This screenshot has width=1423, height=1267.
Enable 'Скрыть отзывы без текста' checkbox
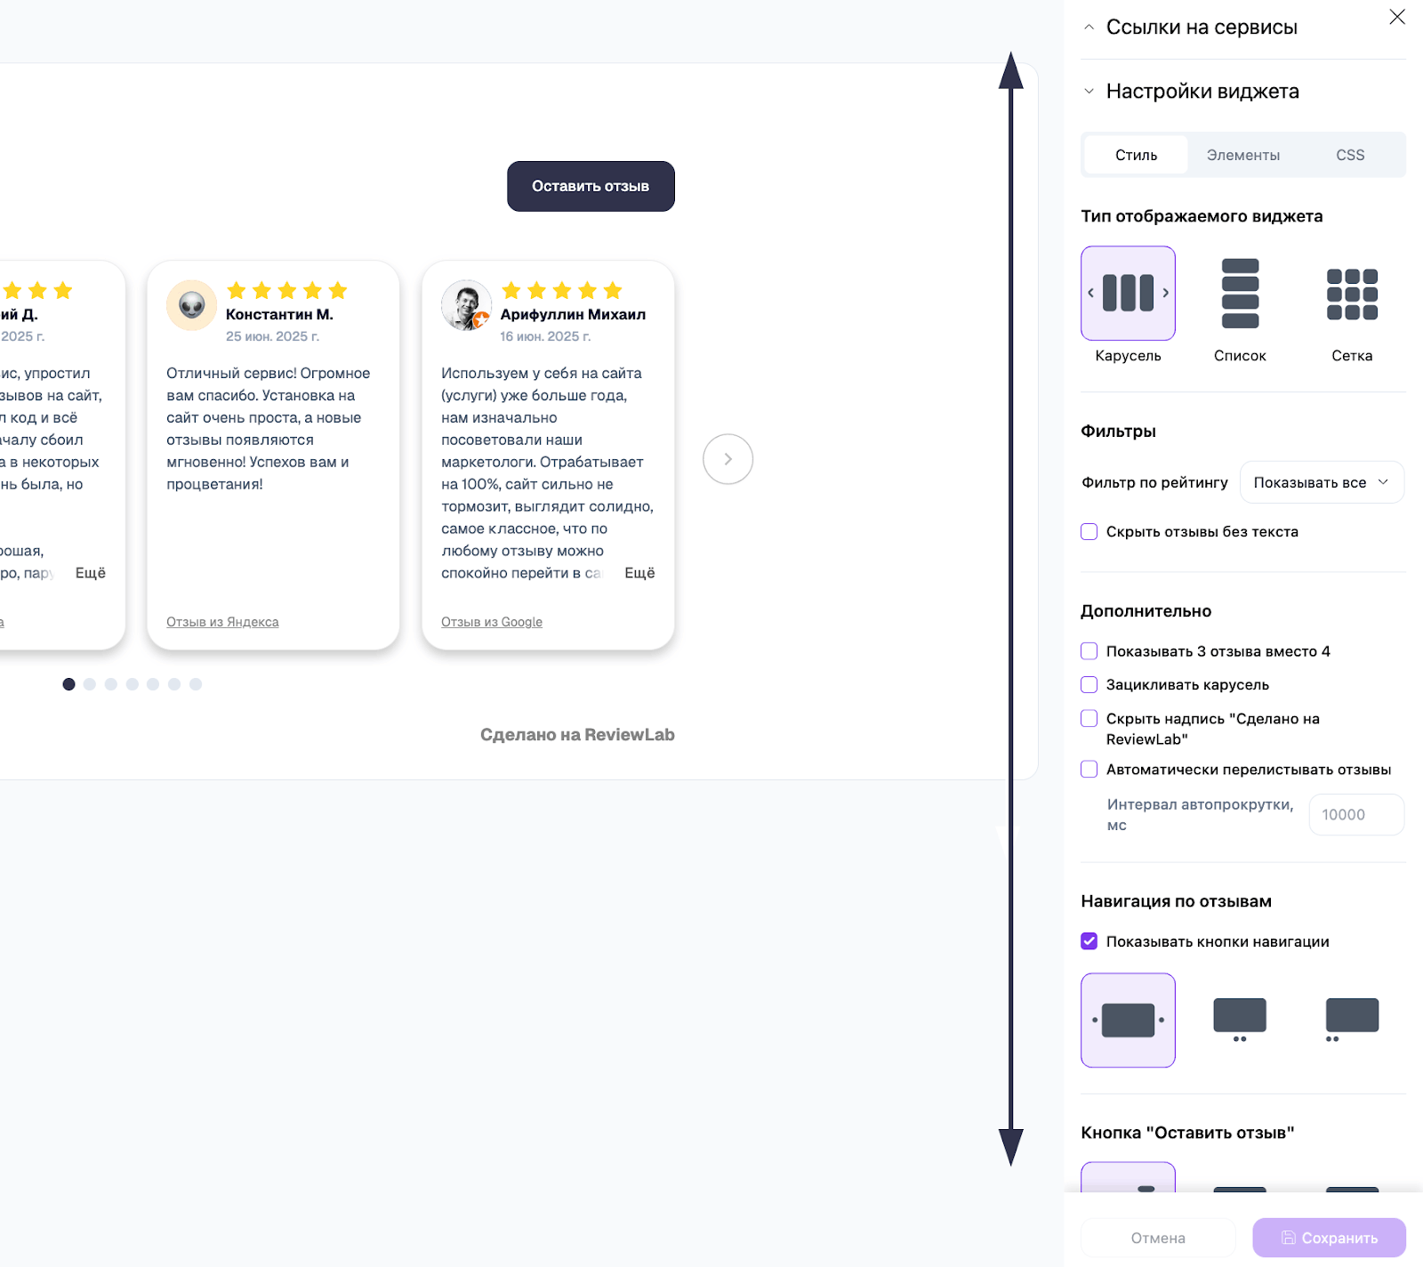pos(1089,532)
